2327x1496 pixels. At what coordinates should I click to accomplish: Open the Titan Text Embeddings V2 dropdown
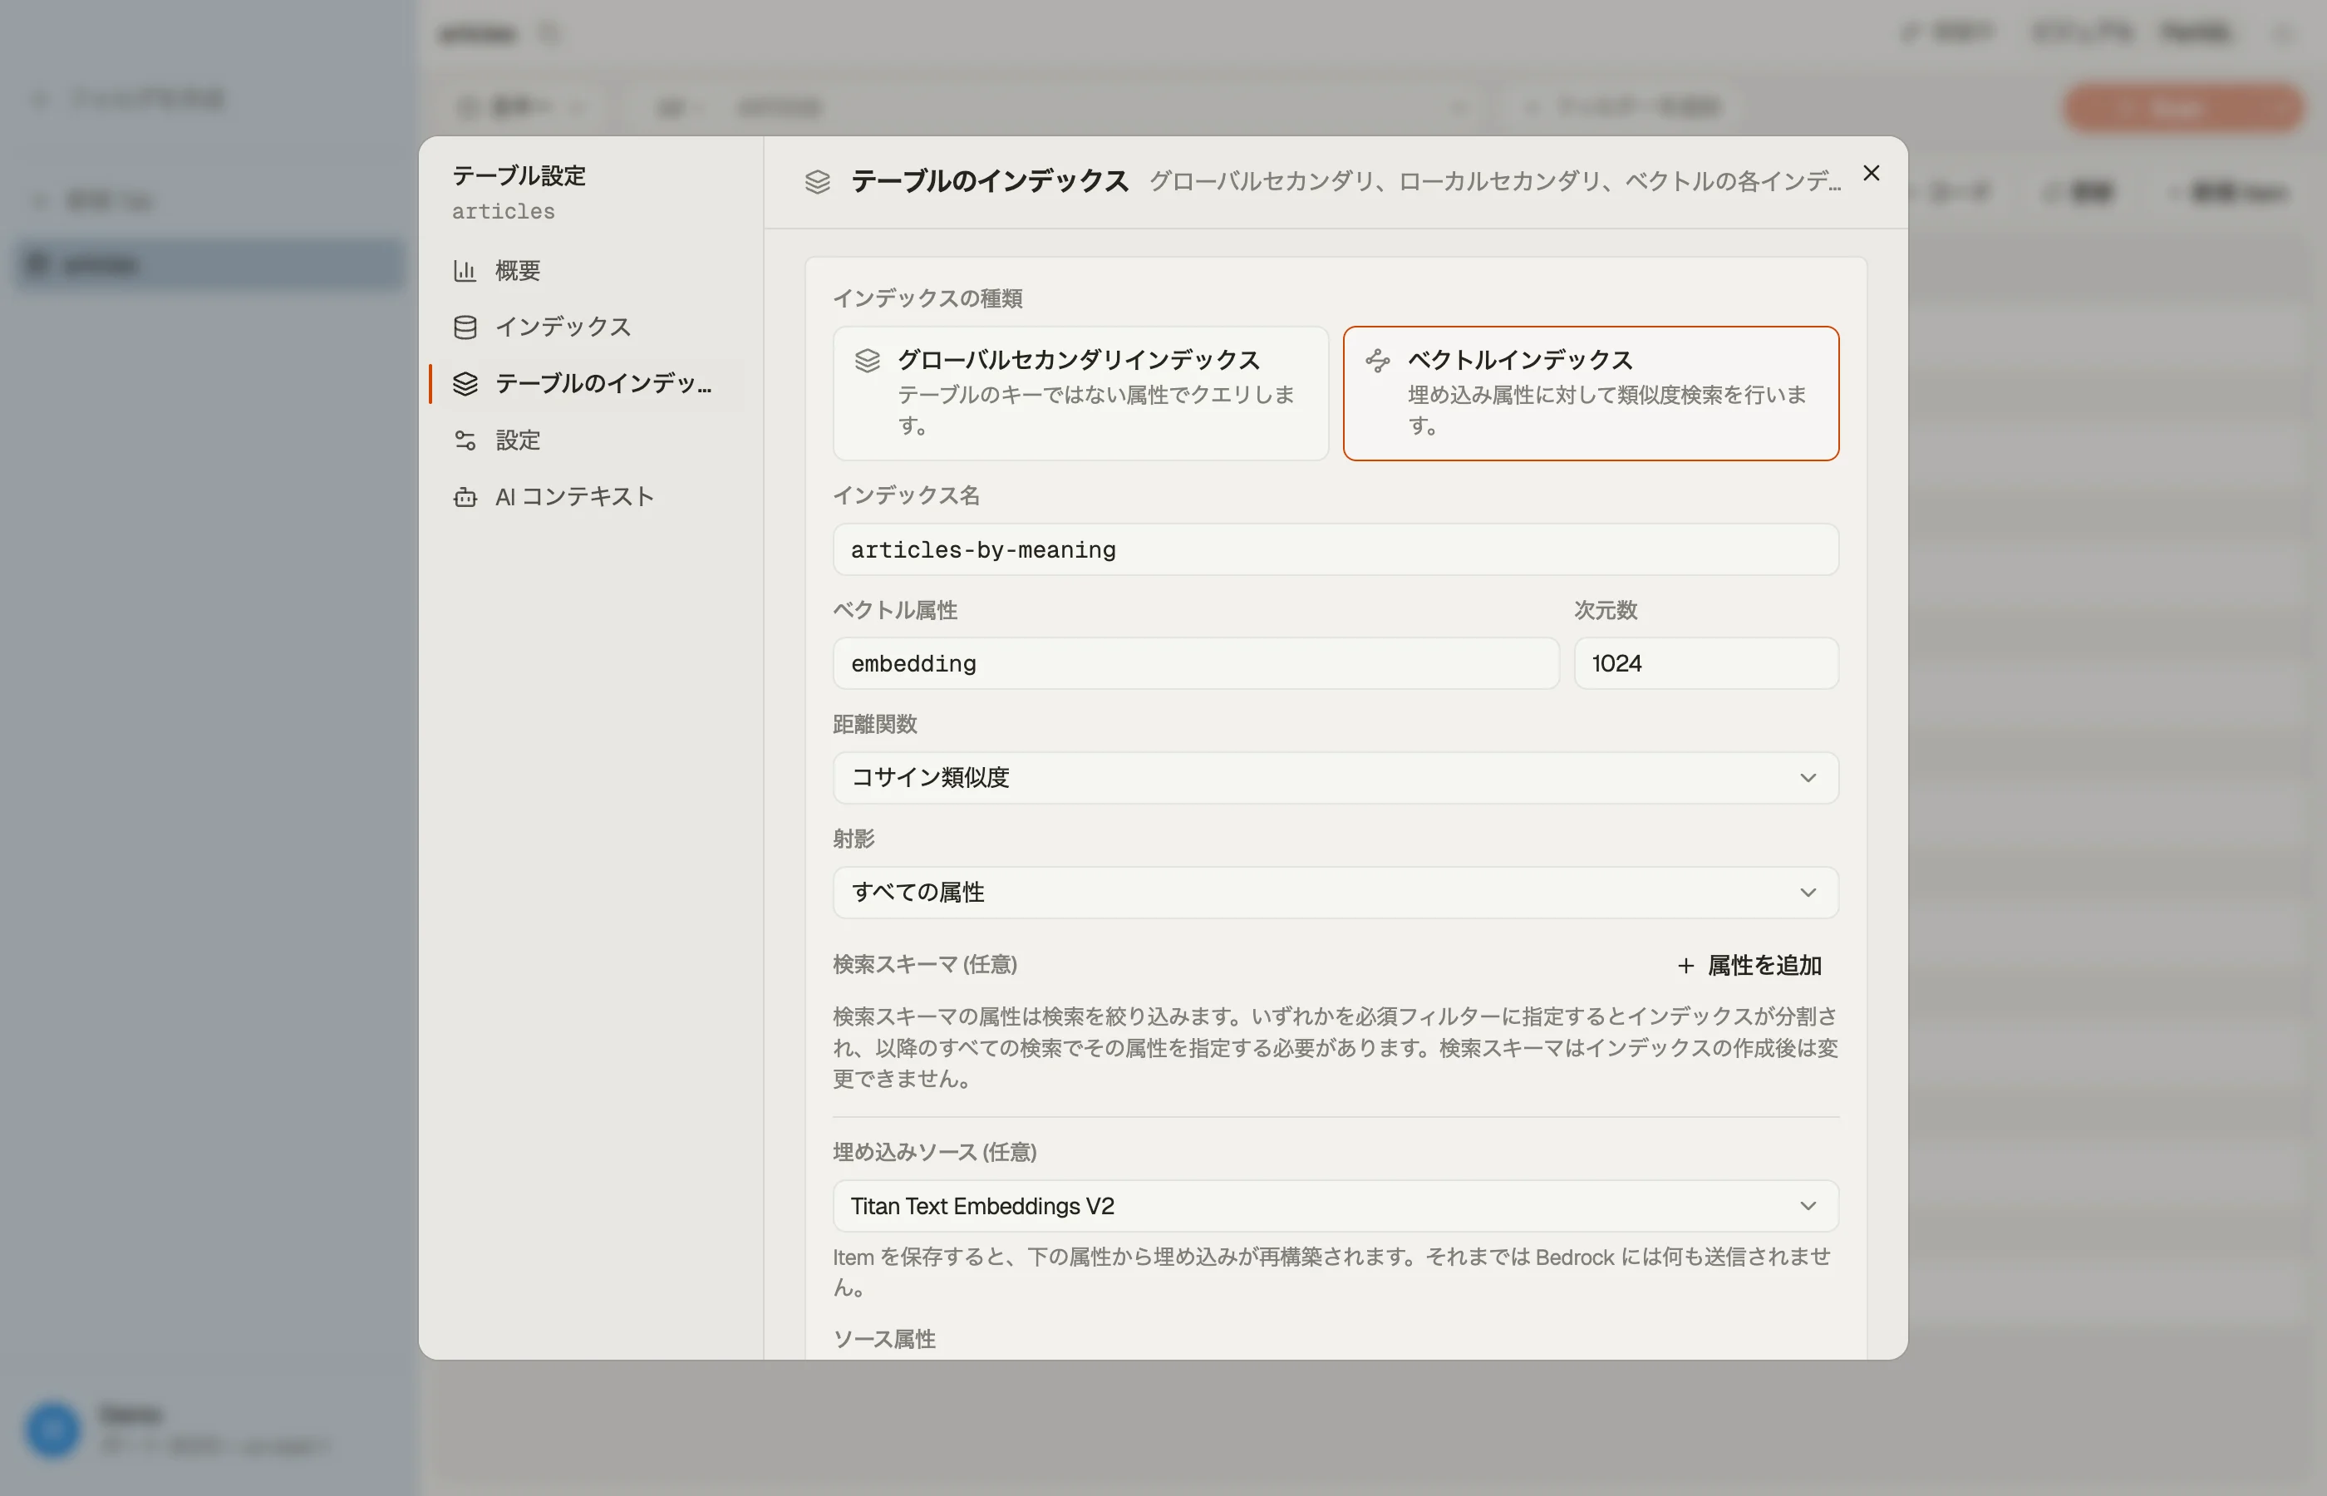point(1336,1206)
